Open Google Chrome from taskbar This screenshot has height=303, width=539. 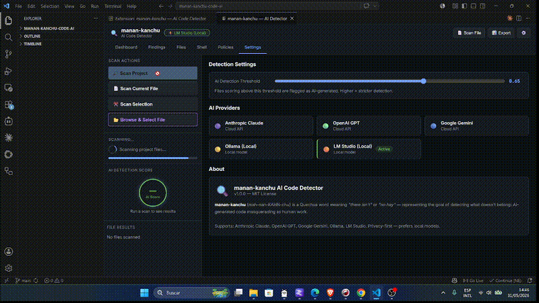[x=361, y=293]
